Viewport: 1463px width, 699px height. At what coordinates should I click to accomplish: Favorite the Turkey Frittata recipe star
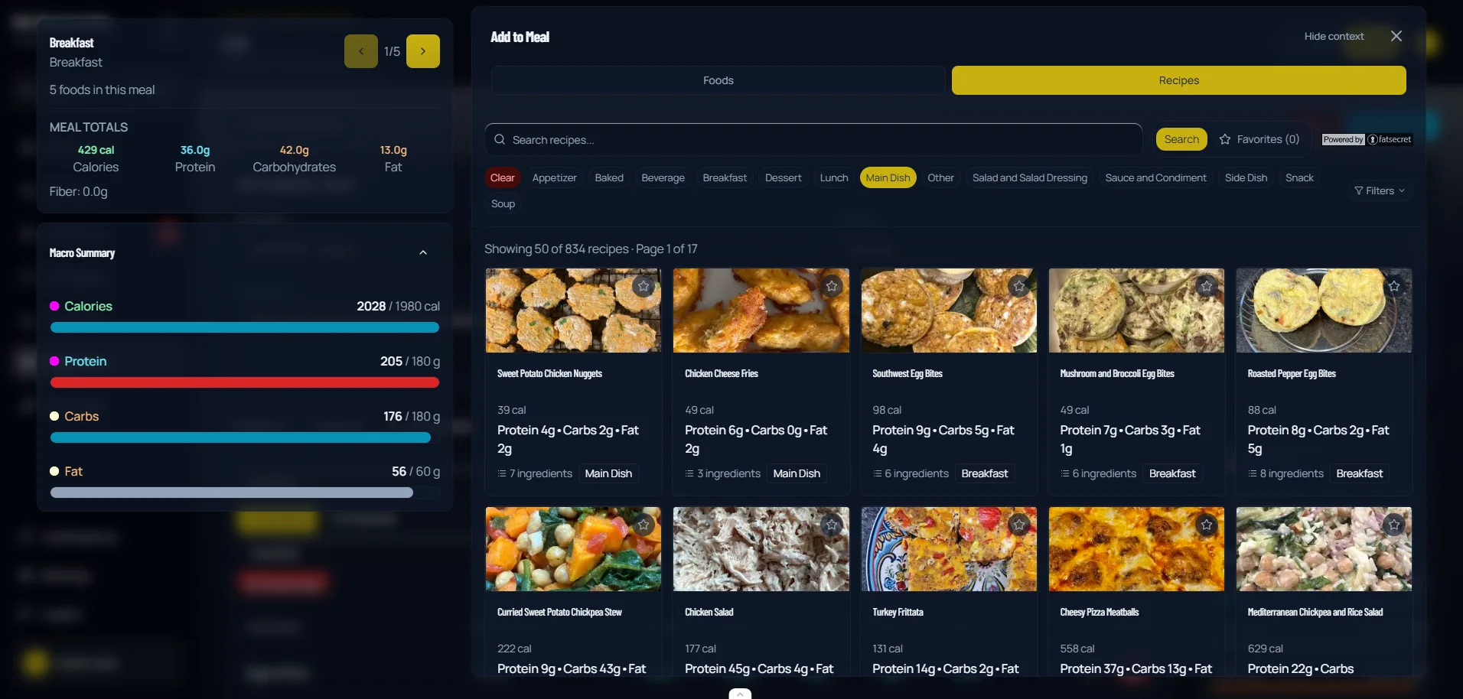pos(1019,525)
